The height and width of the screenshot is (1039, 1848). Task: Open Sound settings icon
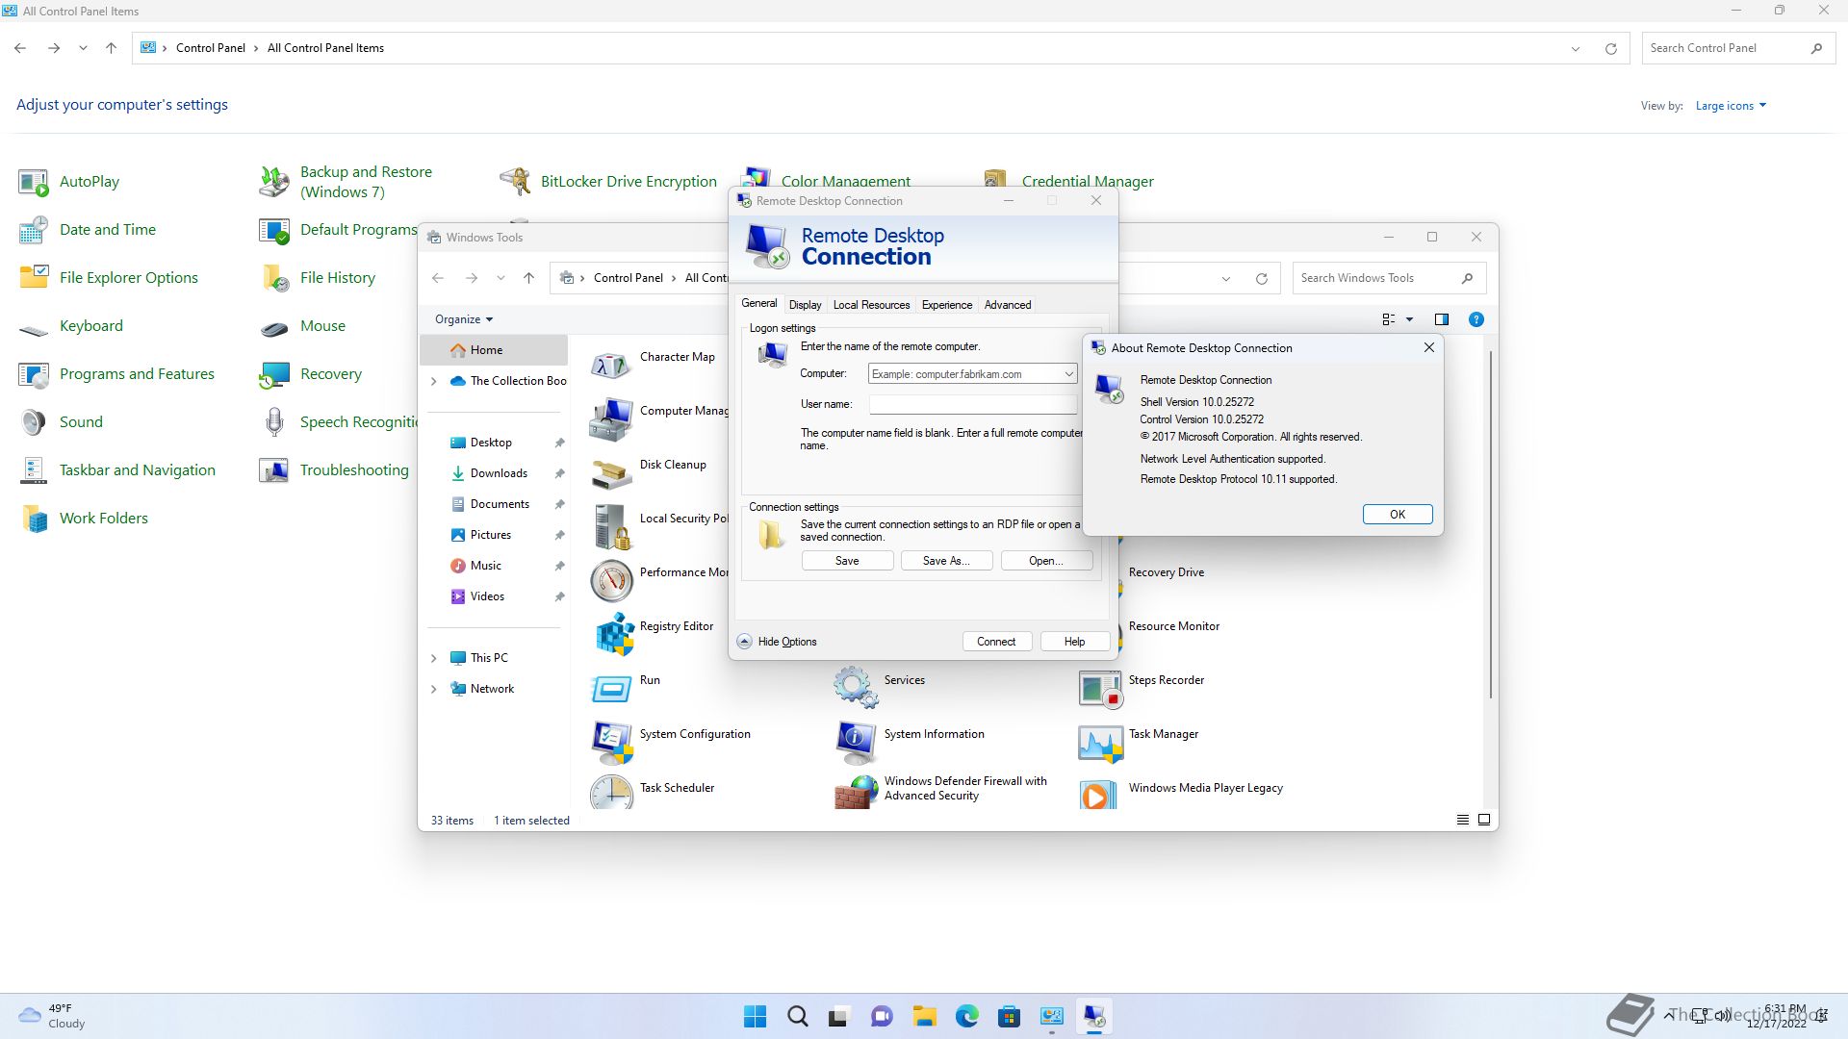tap(34, 422)
